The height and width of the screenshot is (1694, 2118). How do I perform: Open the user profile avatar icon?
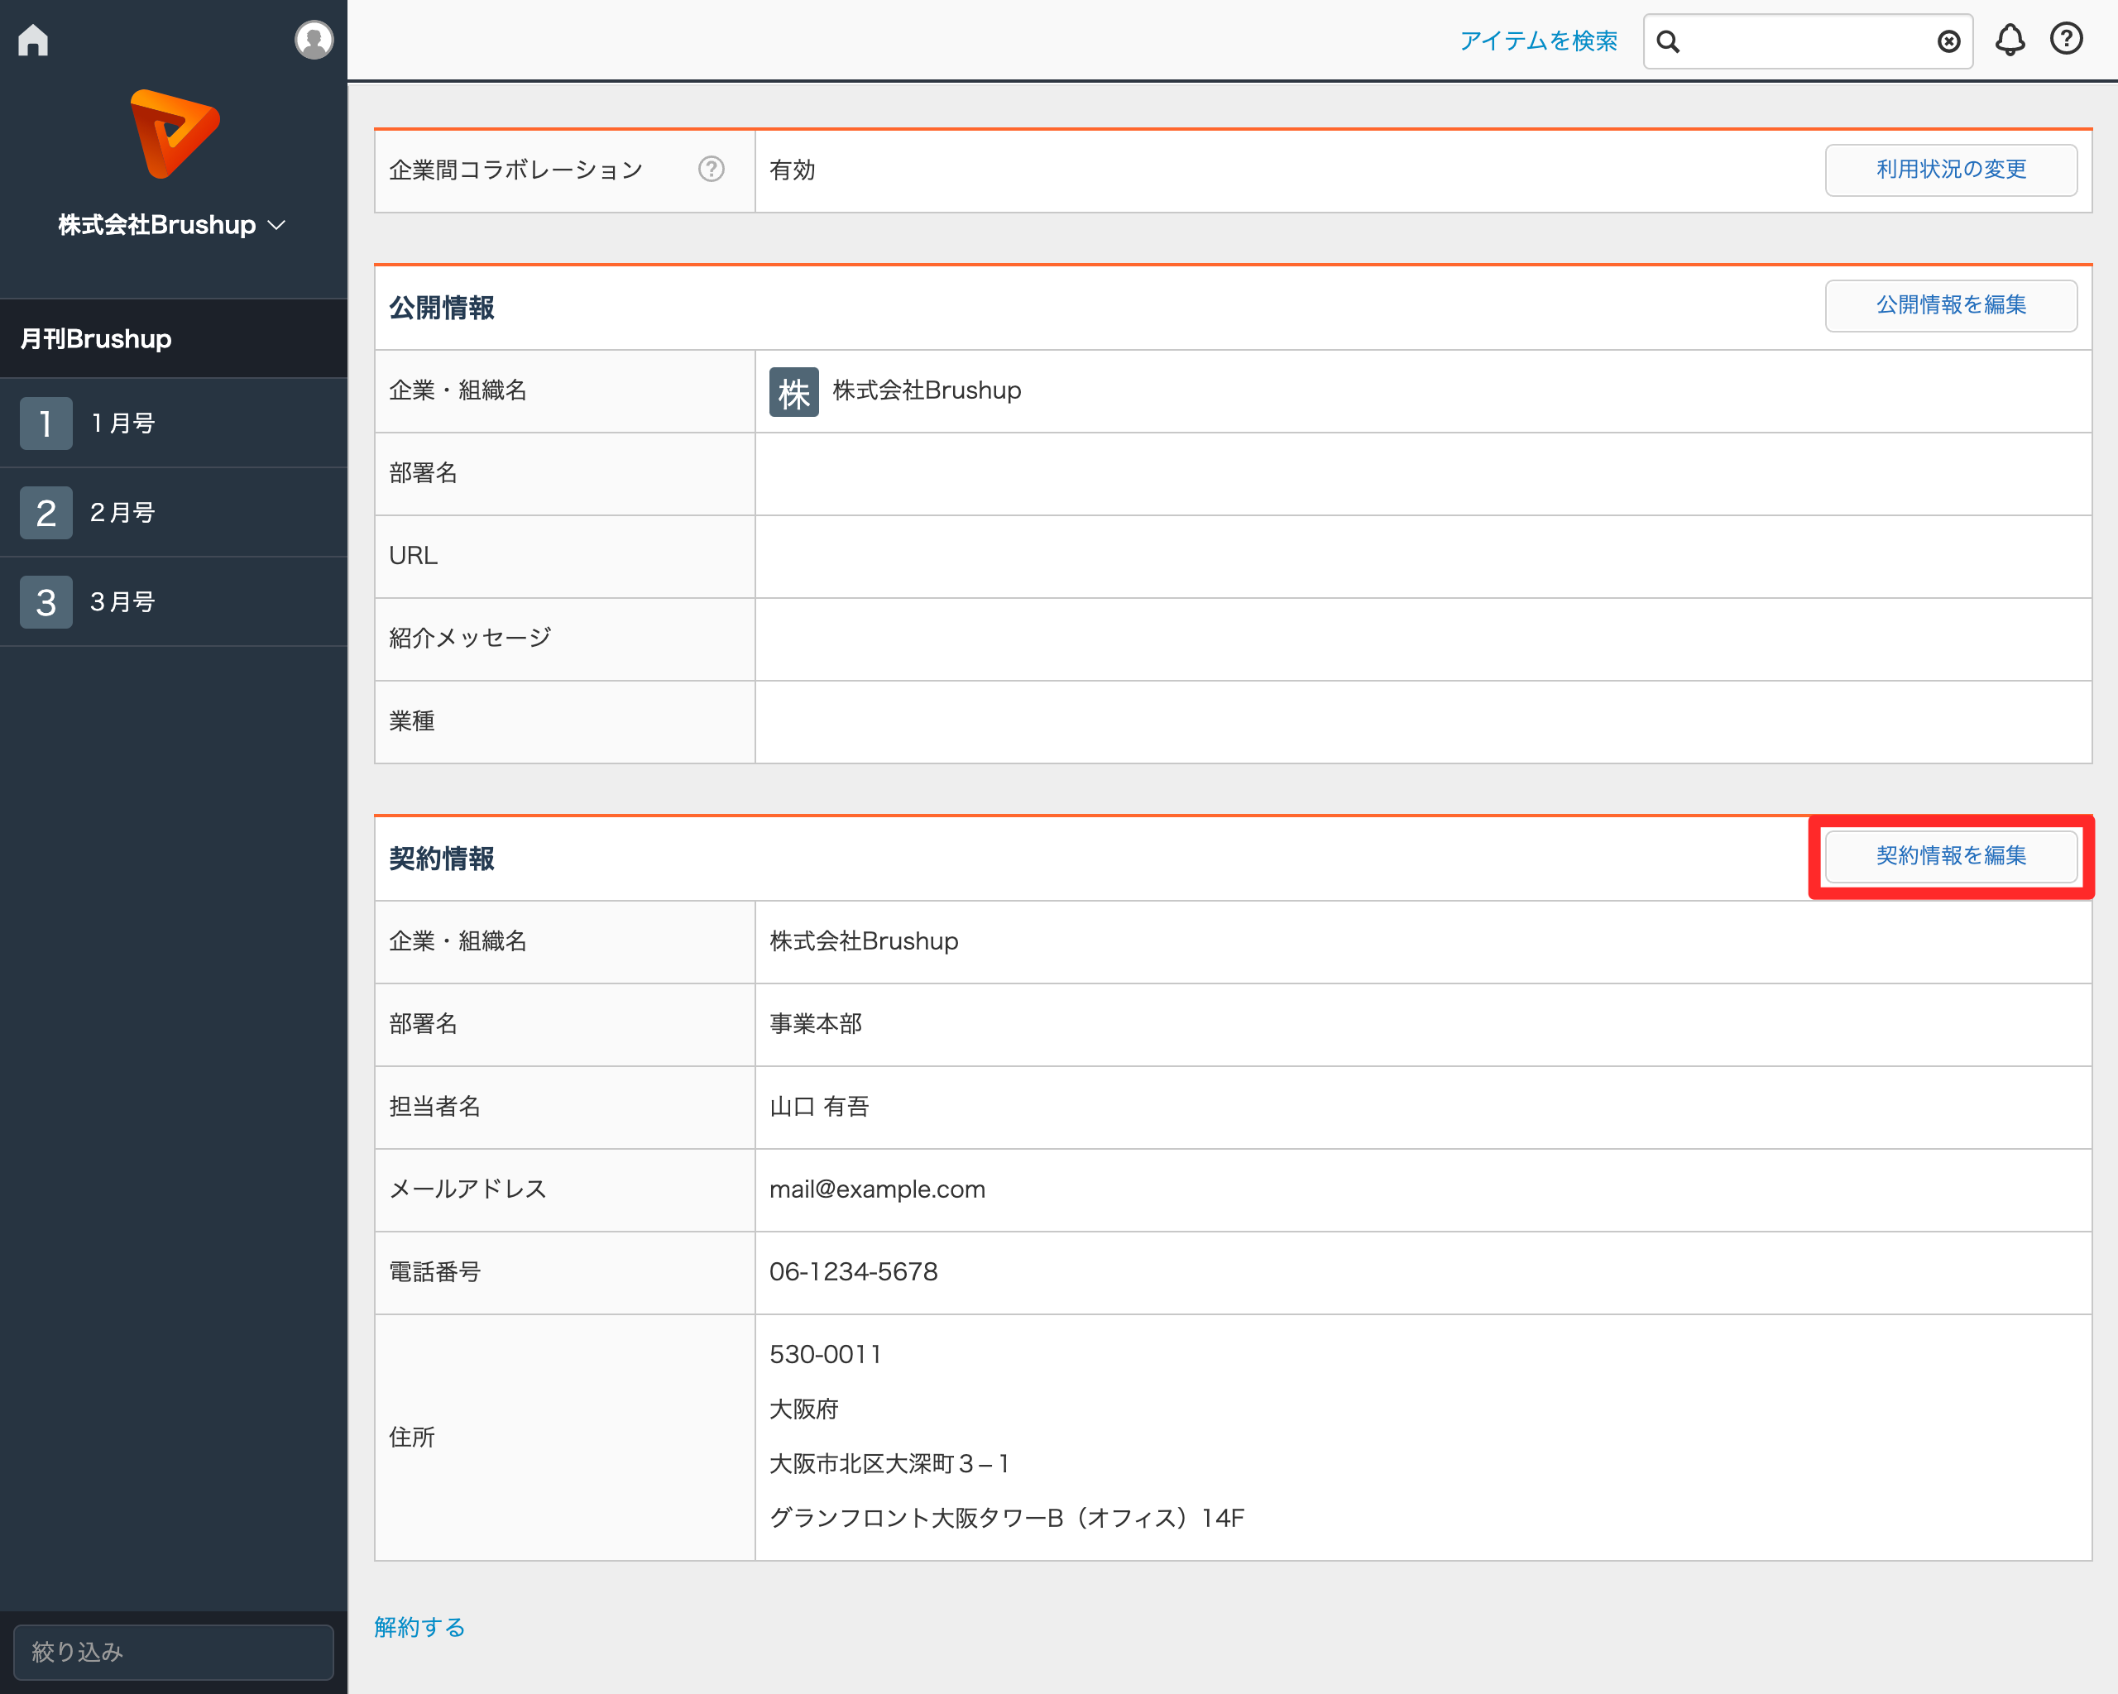click(314, 41)
